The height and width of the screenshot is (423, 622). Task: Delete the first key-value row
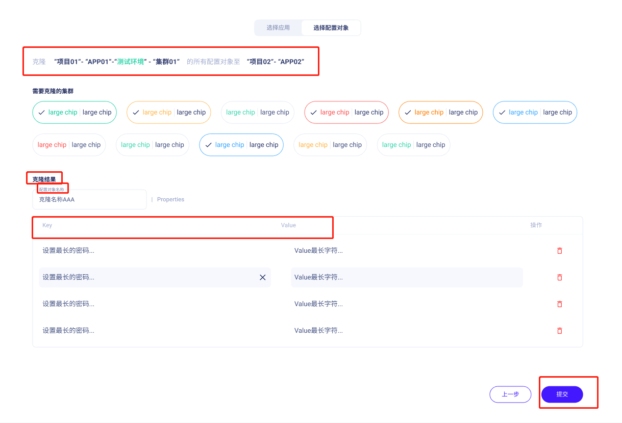559,251
